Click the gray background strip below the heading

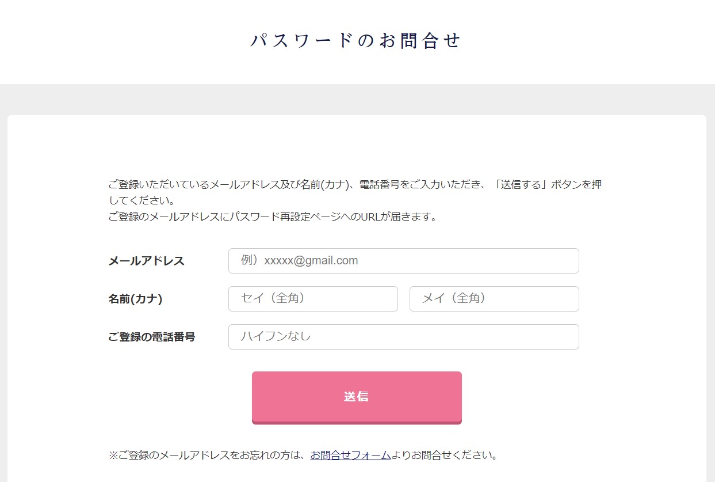click(357, 99)
